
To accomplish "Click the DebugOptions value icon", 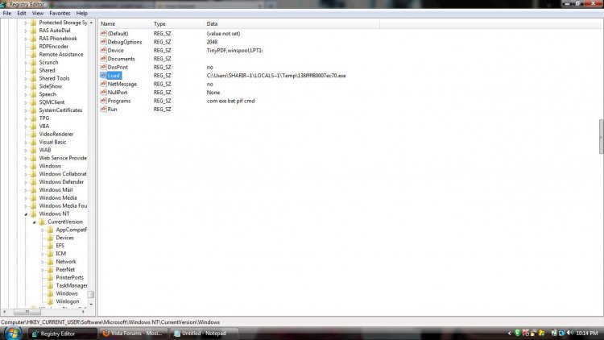I will 103,42.
